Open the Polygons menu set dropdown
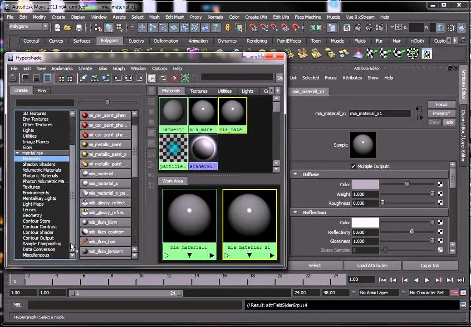The width and height of the screenshot is (471, 327). [27, 26]
